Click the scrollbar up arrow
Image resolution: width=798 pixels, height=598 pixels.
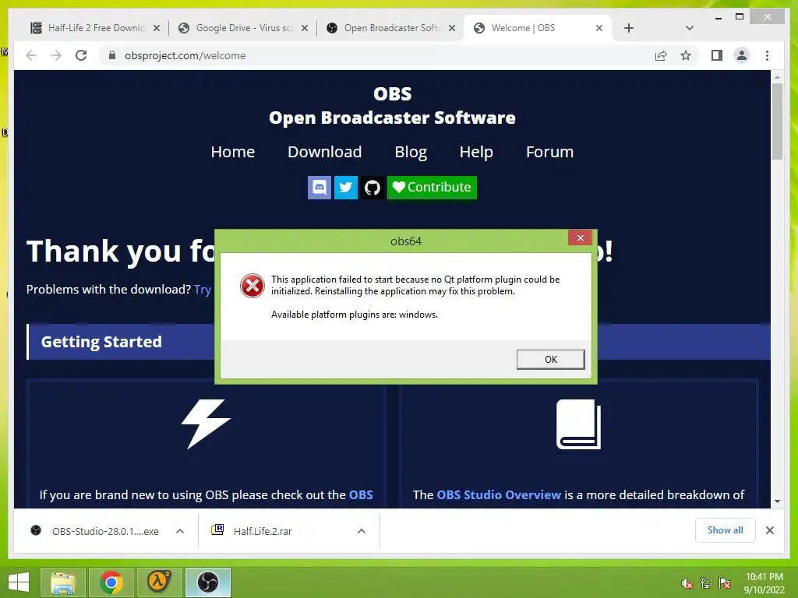coord(777,77)
